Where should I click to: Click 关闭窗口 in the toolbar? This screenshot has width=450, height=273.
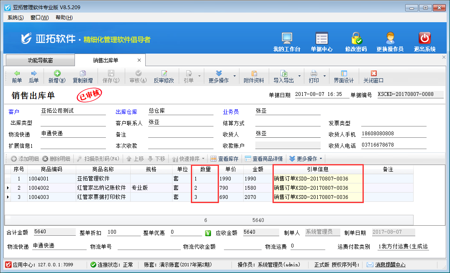(x=373, y=76)
